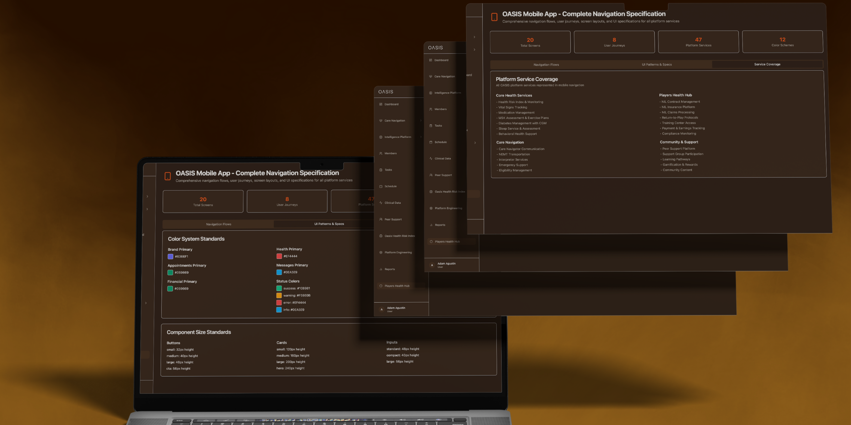Click Adam Agustin avatar in leftmost sidebar
Image resolution: width=851 pixels, height=425 pixels.
click(x=382, y=310)
